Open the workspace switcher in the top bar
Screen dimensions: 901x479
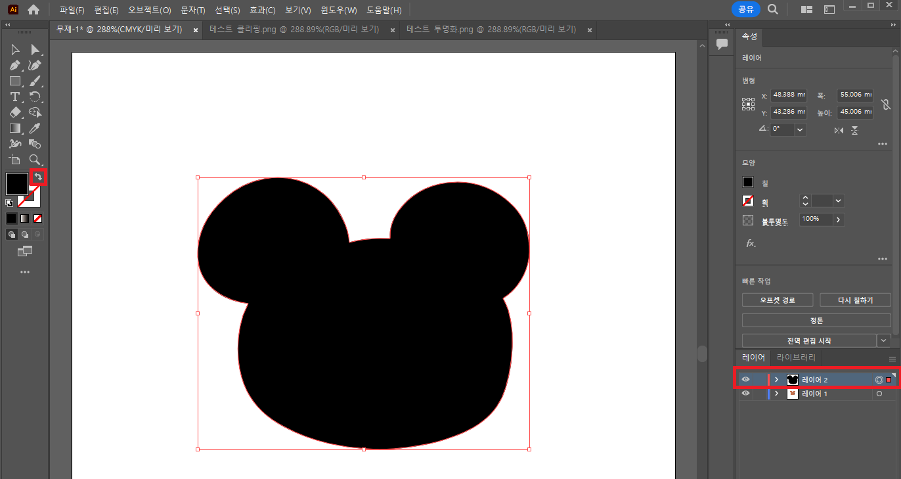pos(829,10)
